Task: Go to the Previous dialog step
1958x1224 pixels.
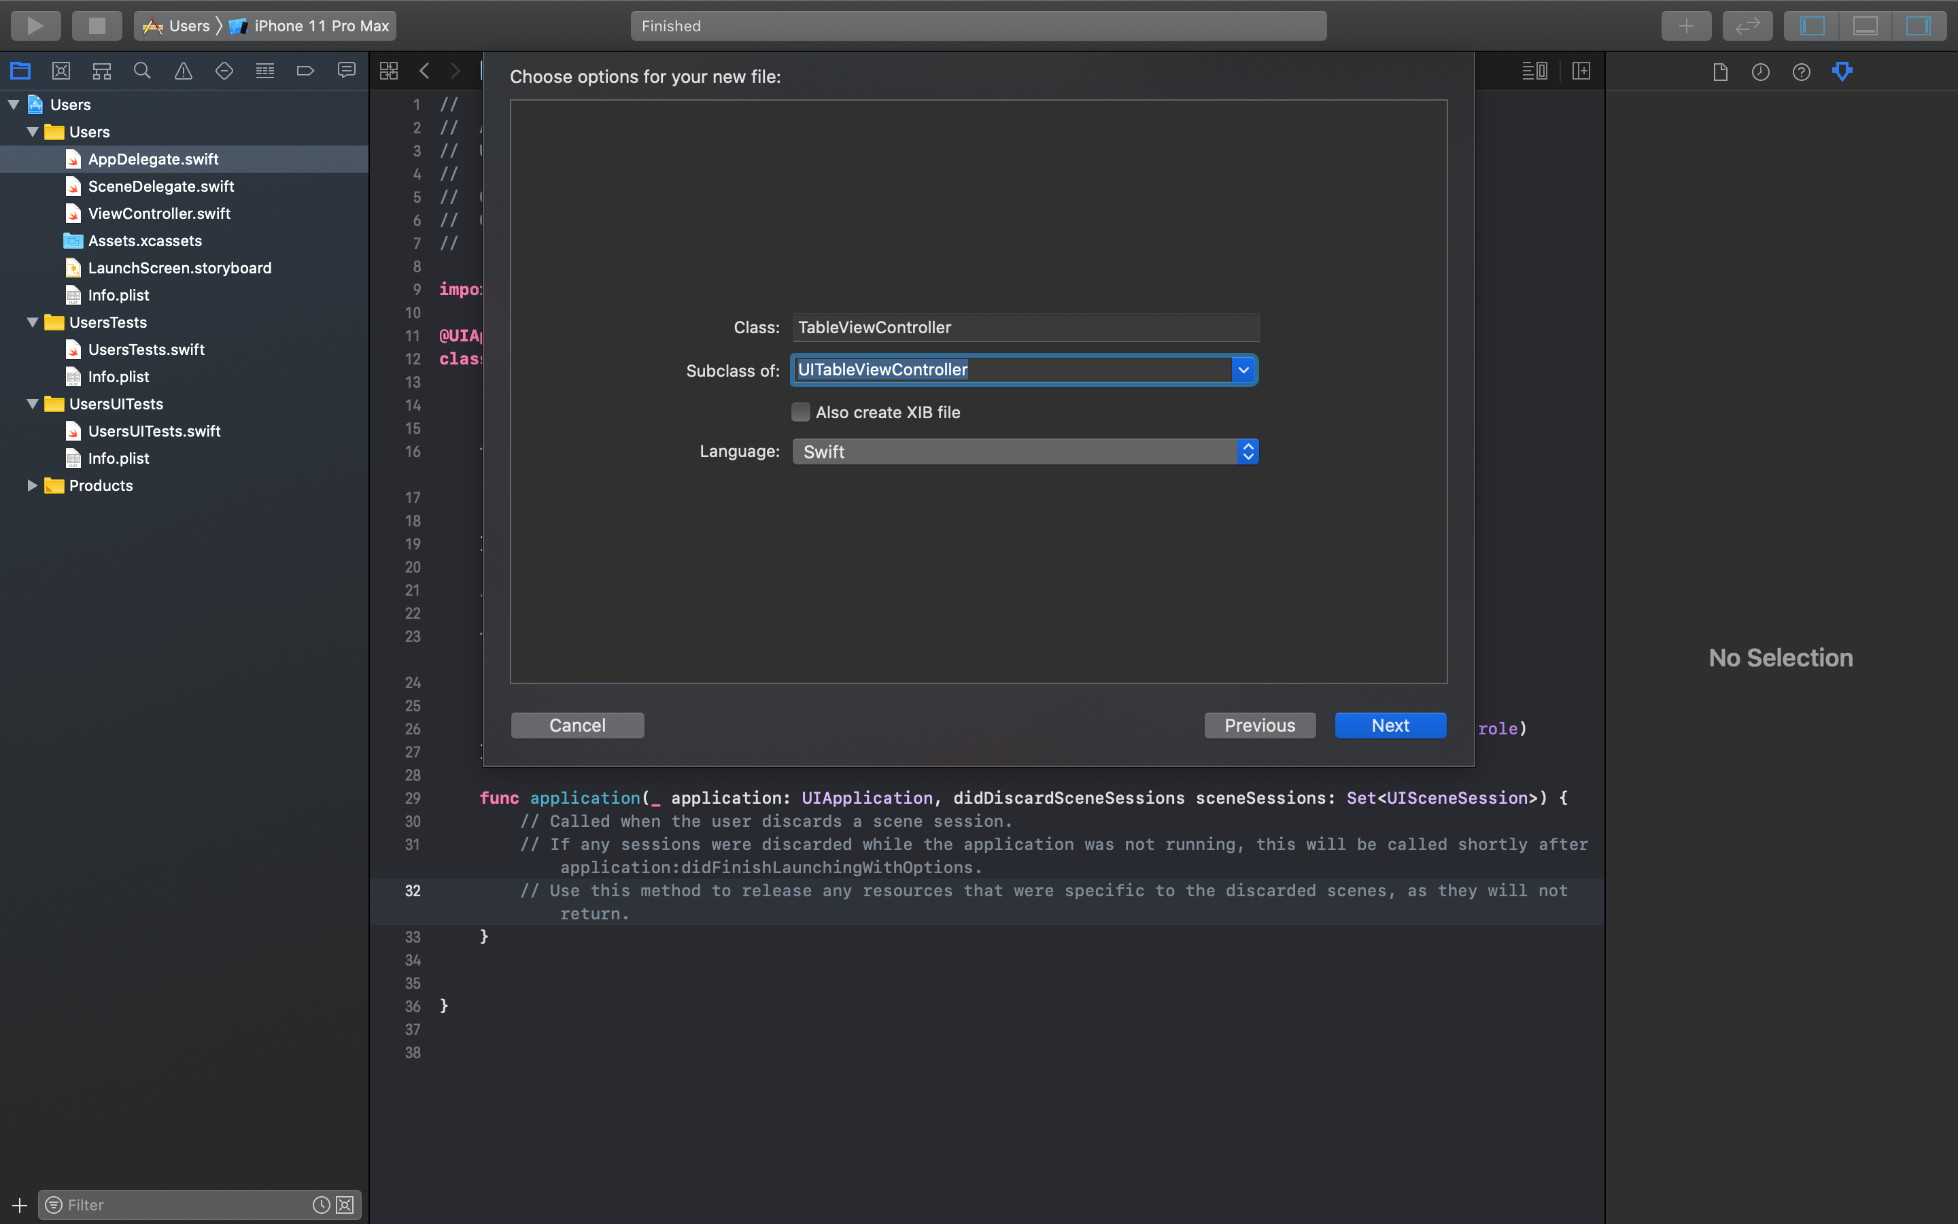Action: [1260, 726]
